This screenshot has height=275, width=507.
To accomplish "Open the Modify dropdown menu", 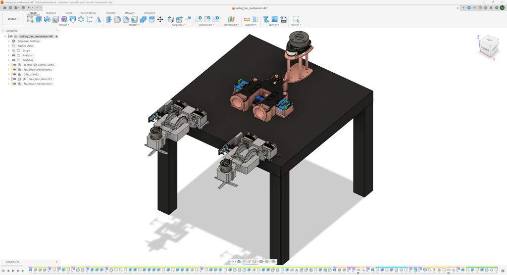I will tap(134, 25).
